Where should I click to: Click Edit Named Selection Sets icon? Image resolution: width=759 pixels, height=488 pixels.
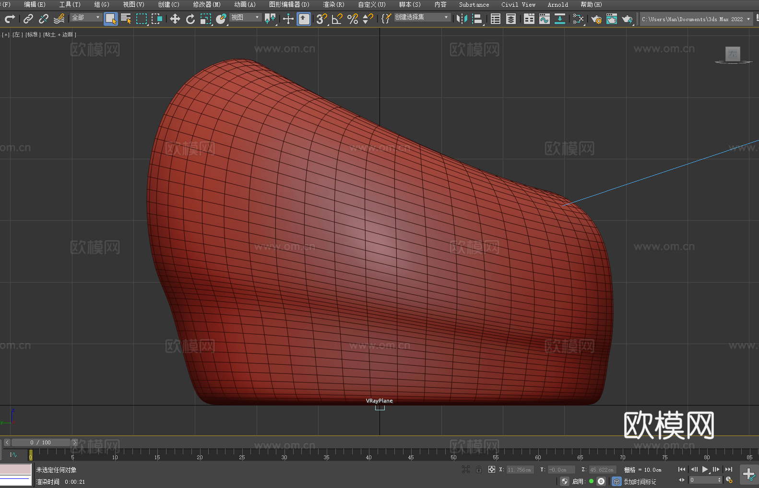pos(386,19)
